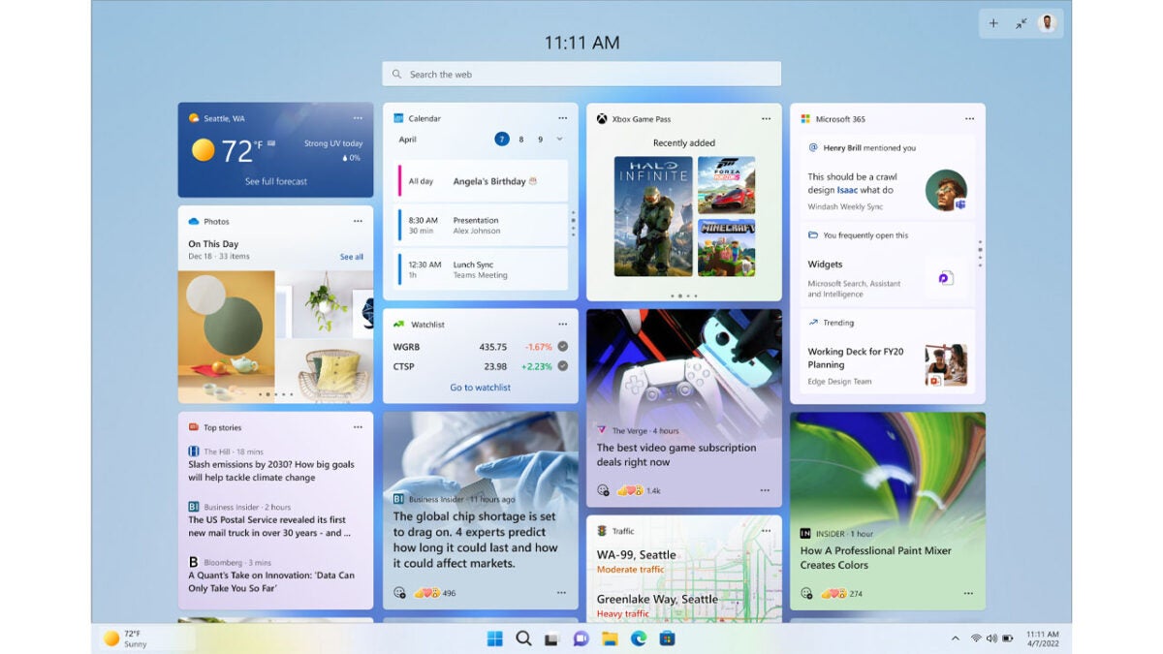Select day 8 in the Calendar widget
This screenshot has height=654, width=1163.
521,140
